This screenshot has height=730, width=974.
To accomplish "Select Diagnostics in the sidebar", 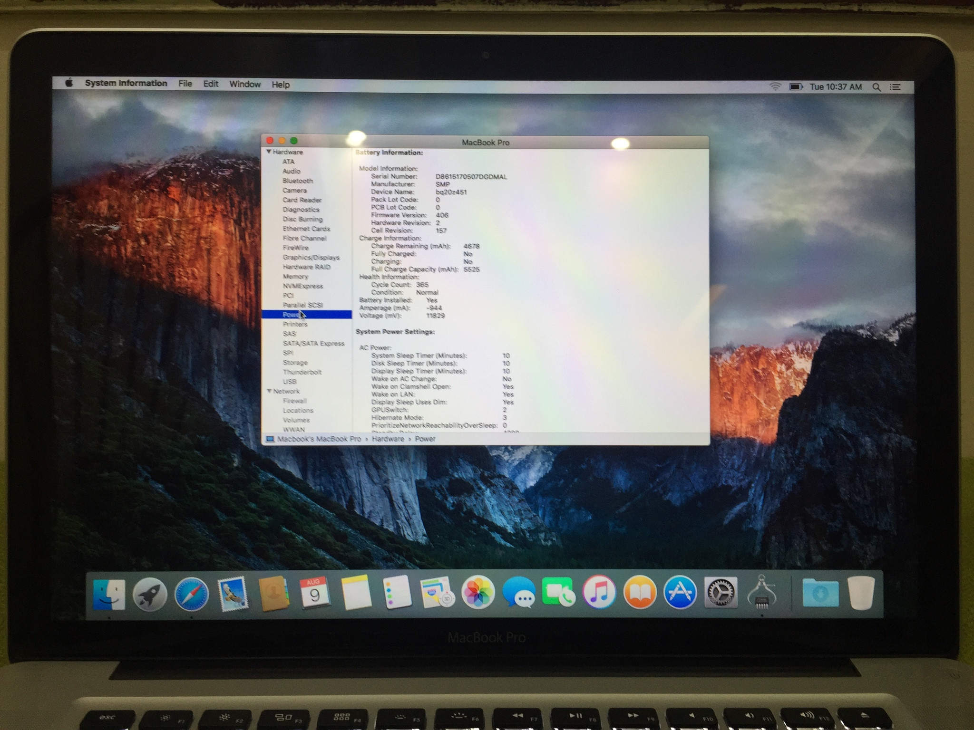I will click(301, 209).
